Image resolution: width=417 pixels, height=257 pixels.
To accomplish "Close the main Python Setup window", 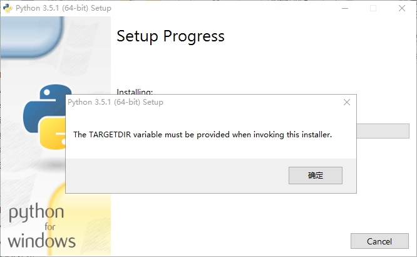I will click(x=402, y=8).
